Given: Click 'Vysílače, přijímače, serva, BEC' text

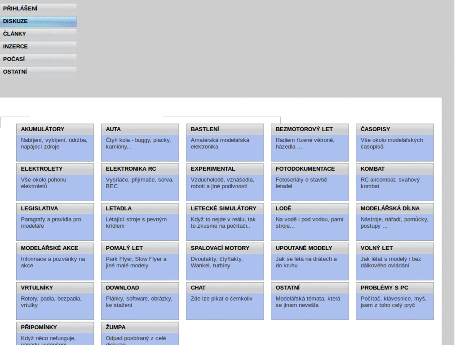Looking at the screenshot, I should [140, 183].
